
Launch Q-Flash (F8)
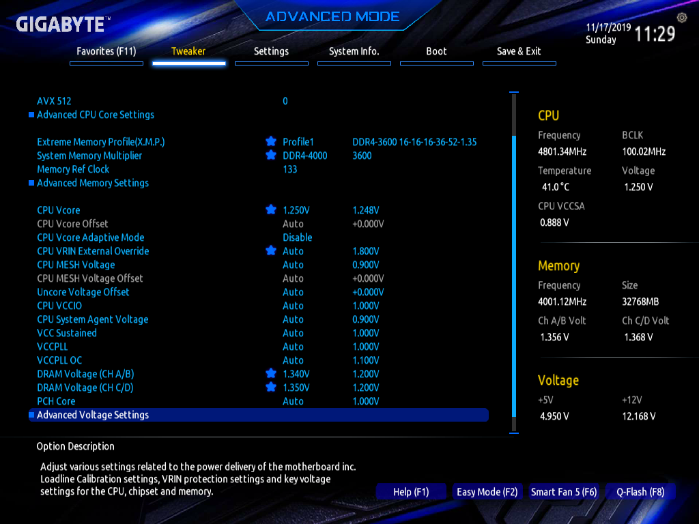pyautogui.click(x=640, y=492)
